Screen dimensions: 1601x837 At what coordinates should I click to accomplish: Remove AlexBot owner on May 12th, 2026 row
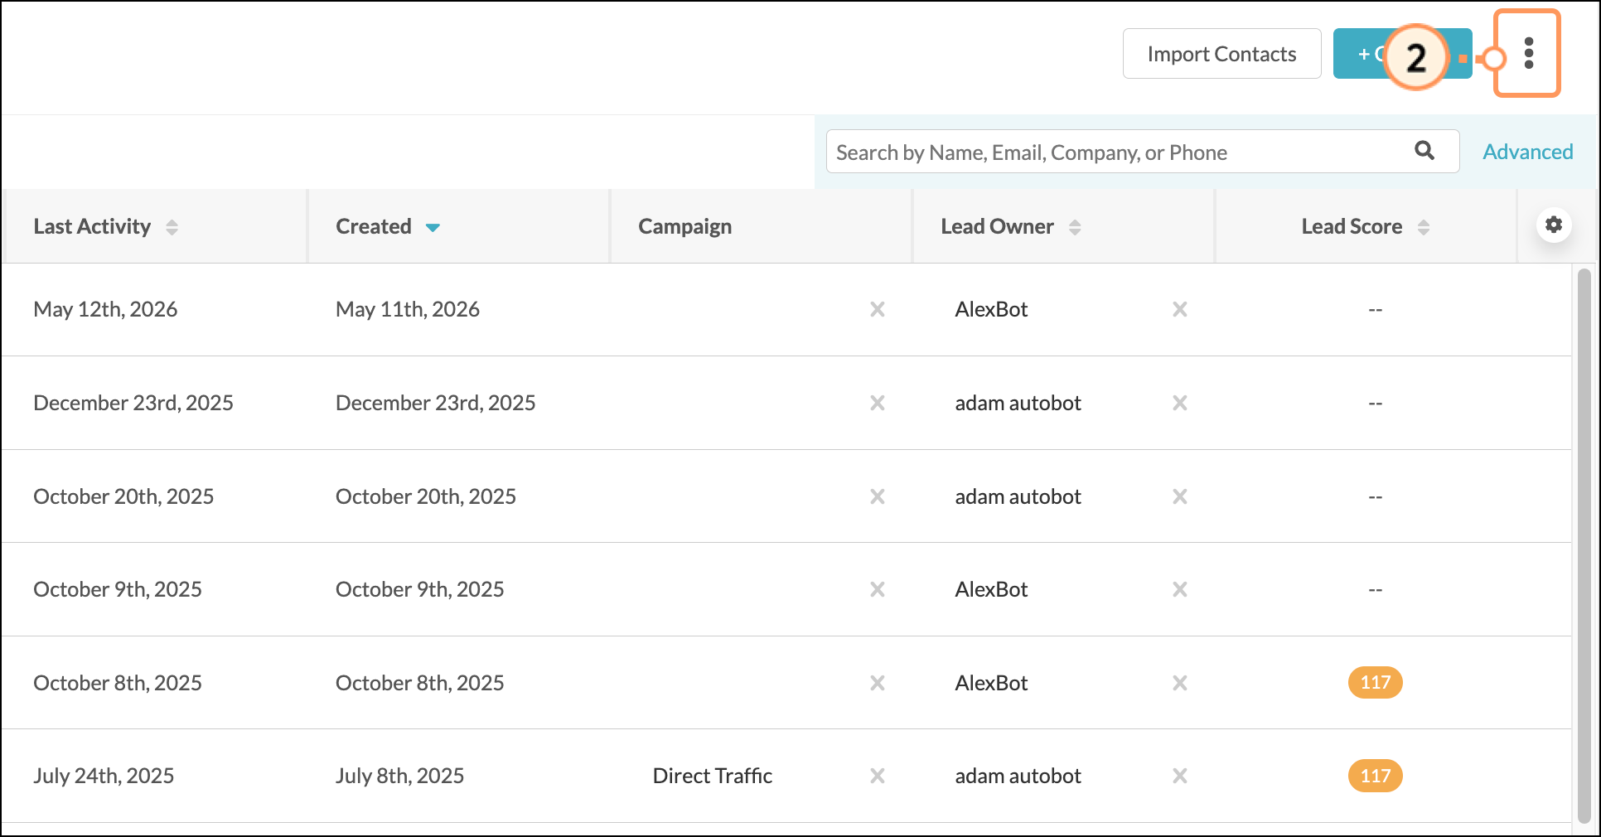click(1180, 309)
